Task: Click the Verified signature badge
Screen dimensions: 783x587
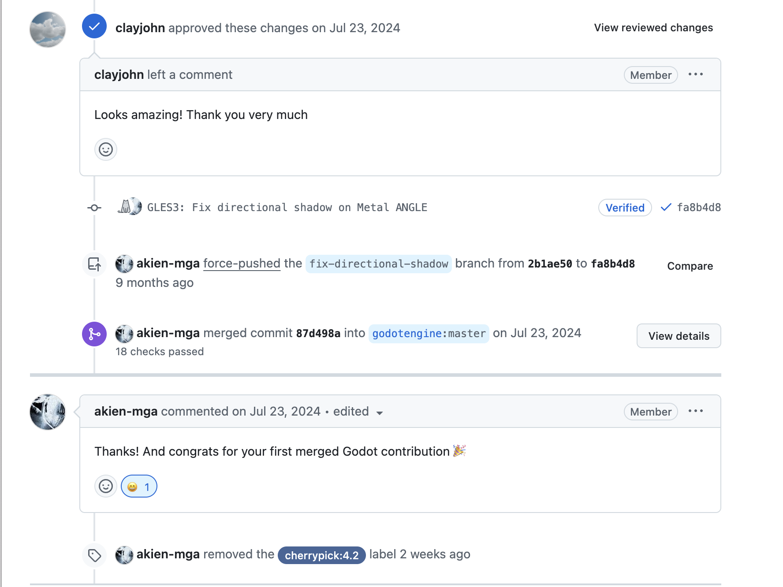Action: point(625,208)
